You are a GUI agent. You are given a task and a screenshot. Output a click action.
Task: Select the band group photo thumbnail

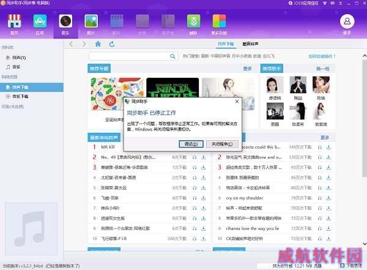275,111
